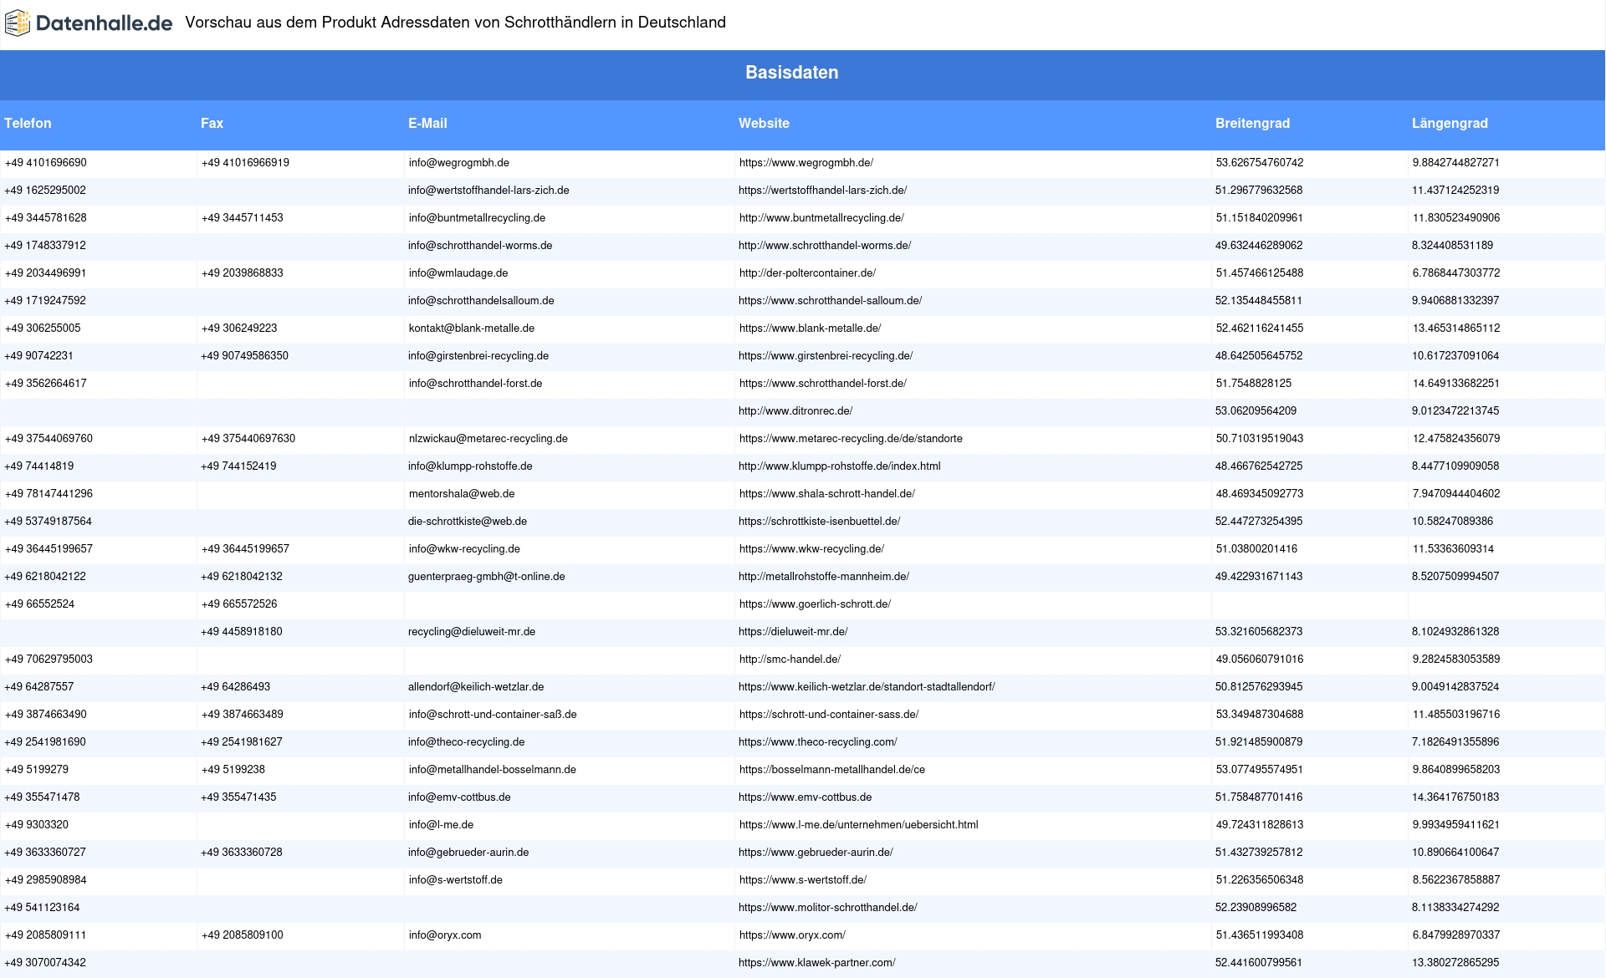The width and height of the screenshot is (1606, 978).
Task: Select fax number +49 4458918180
Action: (x=242, y=632)
